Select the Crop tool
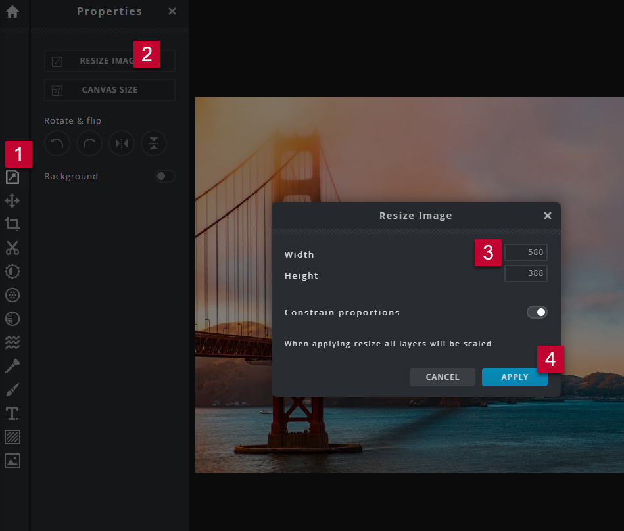Viewport: 624px width, 531px height. (12, 224)
